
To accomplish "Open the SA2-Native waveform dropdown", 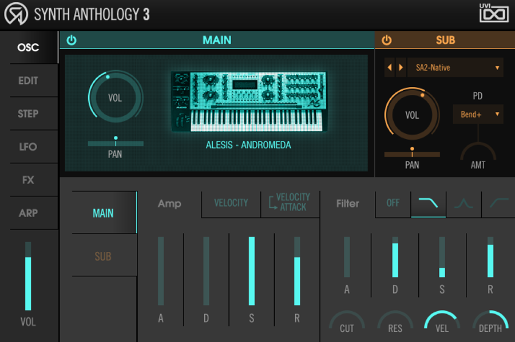I will pos(455,67).
